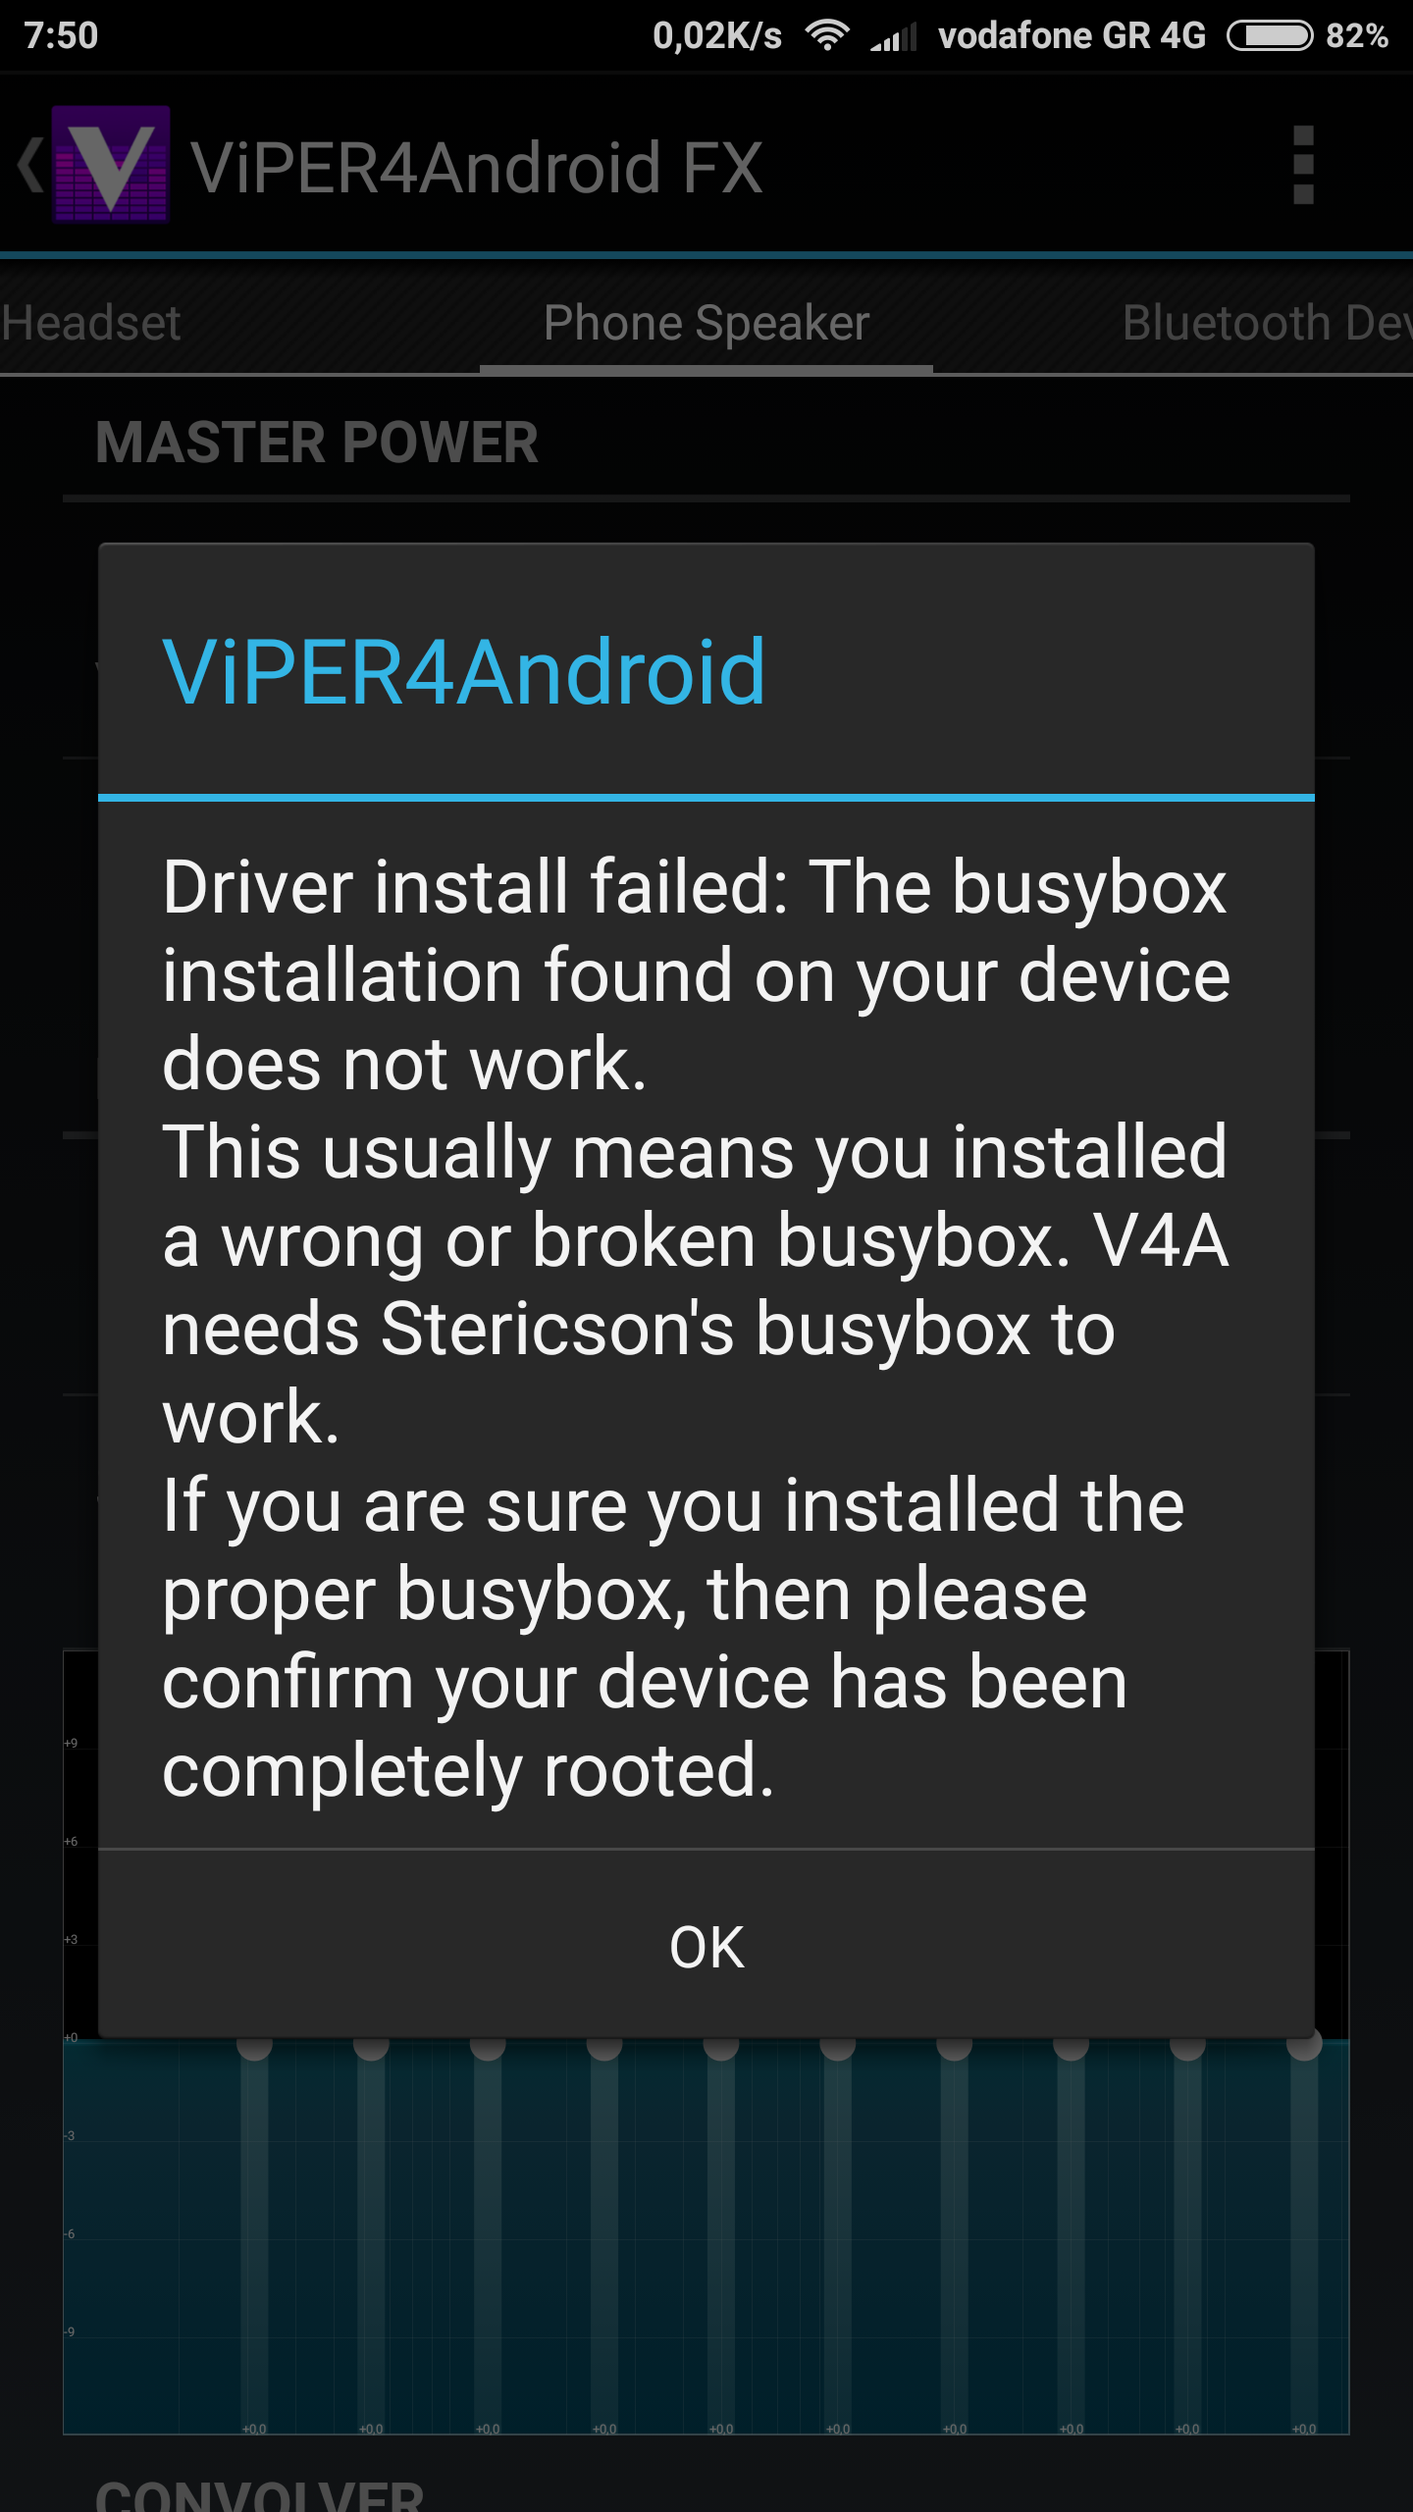Tap the 7:50 clock in the status bar
Screen dimensions: 1413x2512
(61, 35)
